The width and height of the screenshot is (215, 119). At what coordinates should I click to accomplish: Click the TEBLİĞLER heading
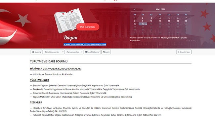point(36,102)
